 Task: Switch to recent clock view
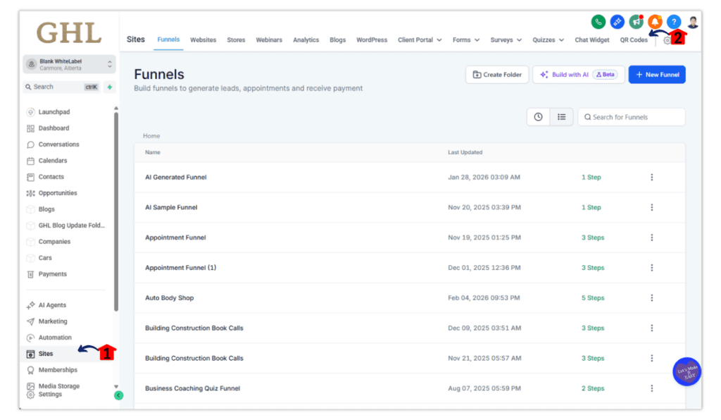click(539, 117)
